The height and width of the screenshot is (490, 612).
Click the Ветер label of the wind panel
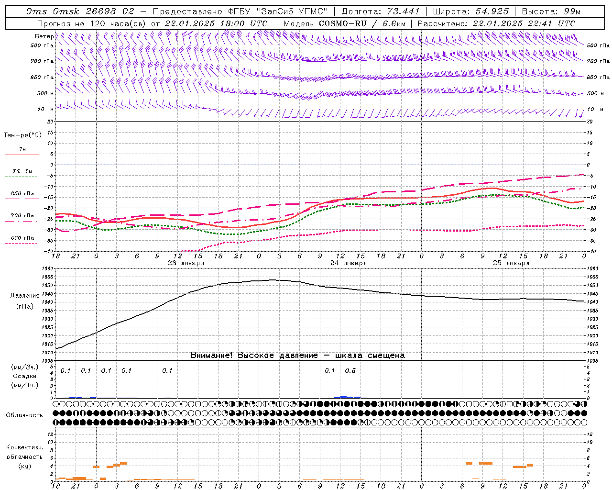pos(44,36)
